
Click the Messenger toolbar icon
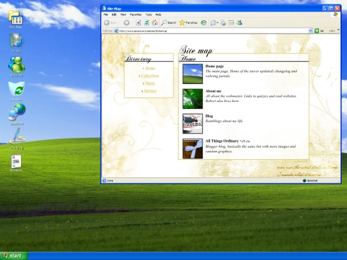coord(239,22)
